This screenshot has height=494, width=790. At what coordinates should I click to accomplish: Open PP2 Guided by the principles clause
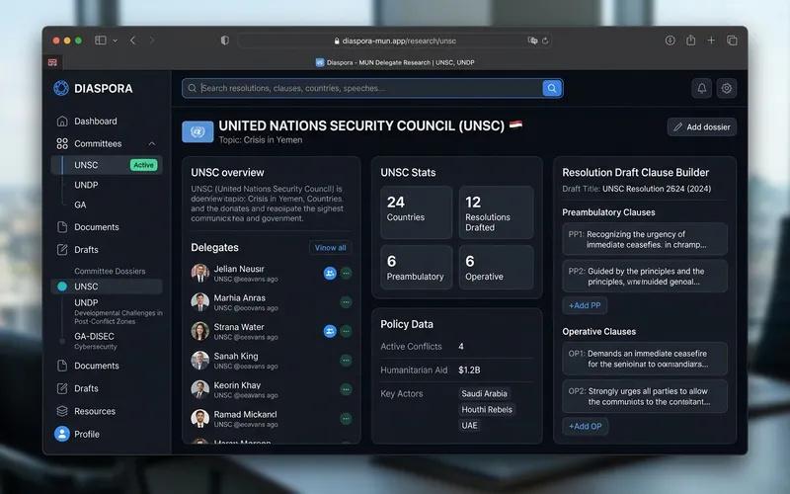coord(645,277)
